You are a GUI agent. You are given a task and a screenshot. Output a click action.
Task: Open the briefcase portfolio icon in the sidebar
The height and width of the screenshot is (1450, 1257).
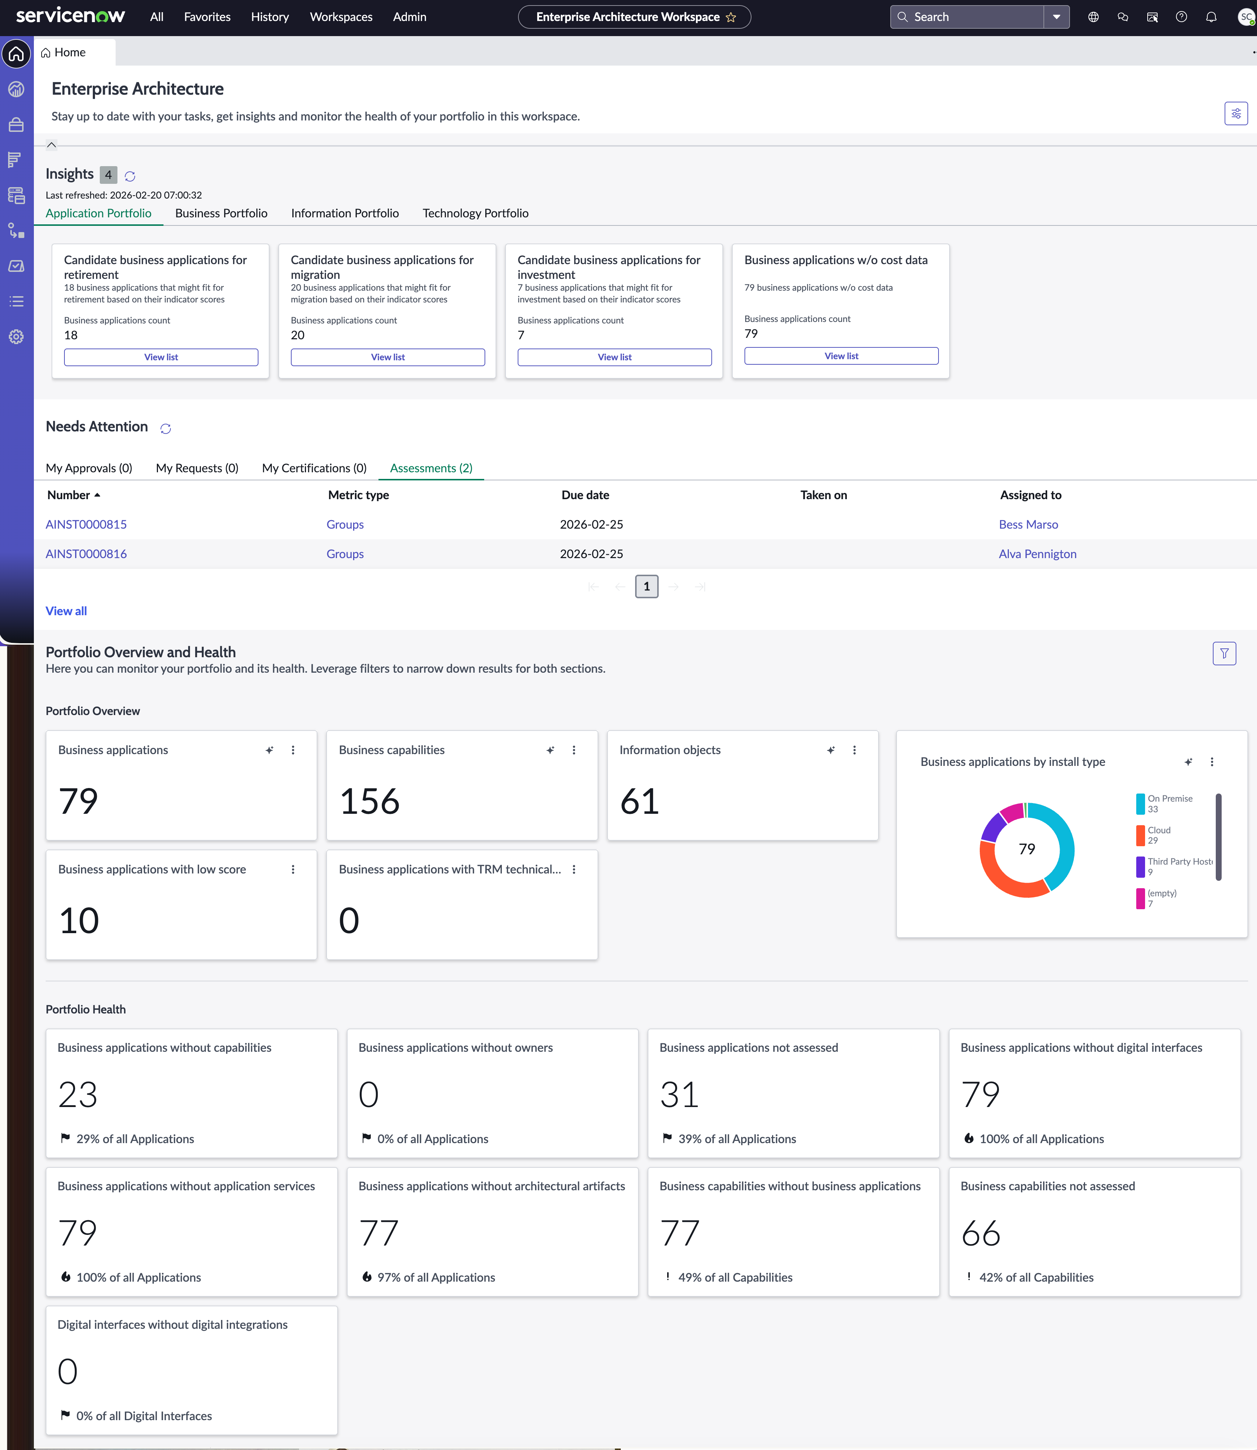(x=16, y=125)
